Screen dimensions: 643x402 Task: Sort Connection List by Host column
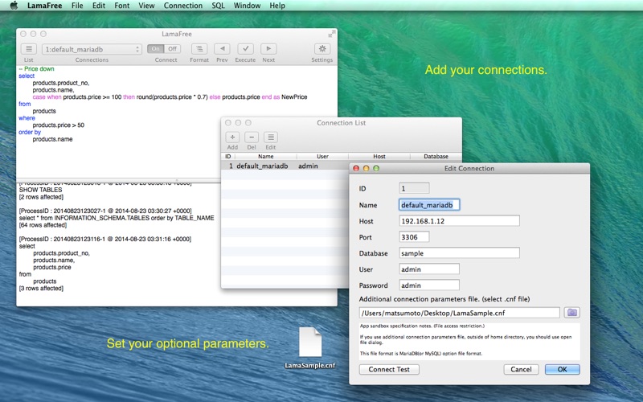click(379, 156)
